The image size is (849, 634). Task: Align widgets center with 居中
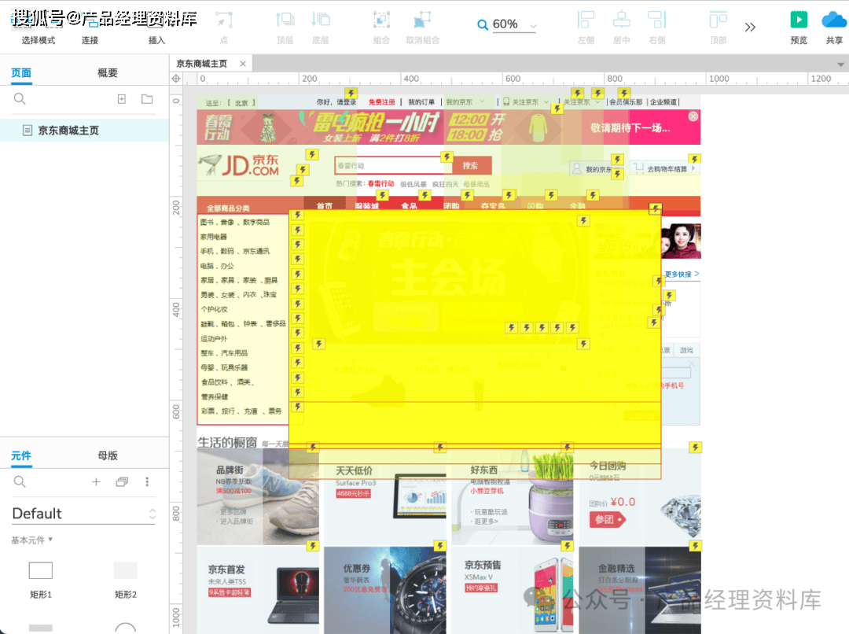[621, 28]
